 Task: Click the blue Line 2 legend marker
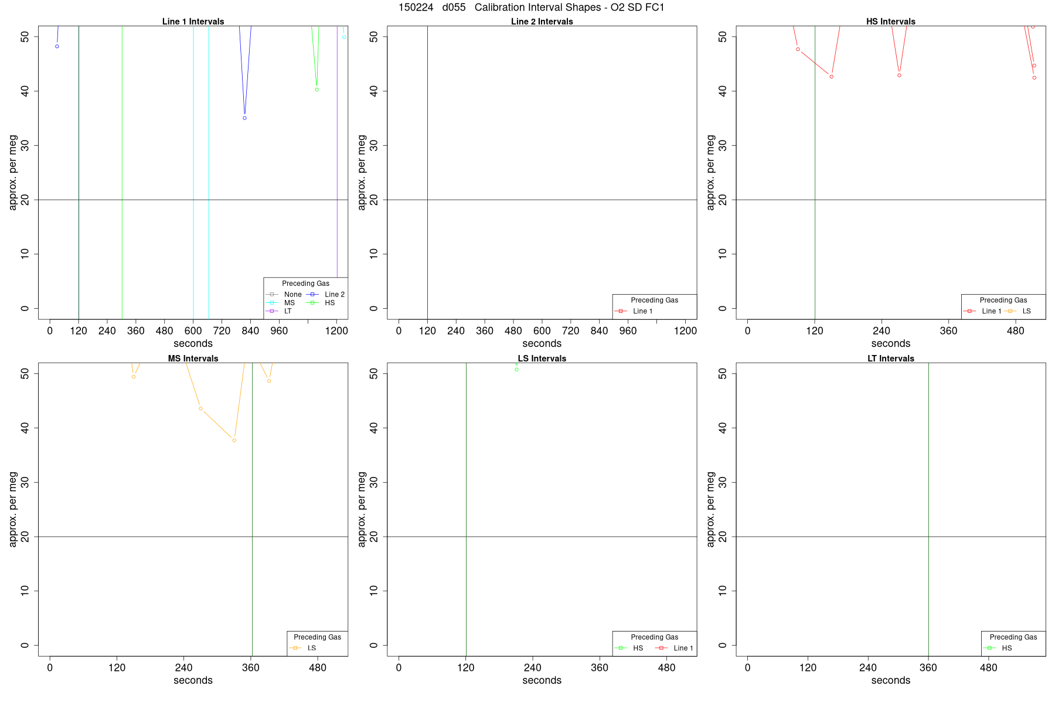(x=312, y=294)
